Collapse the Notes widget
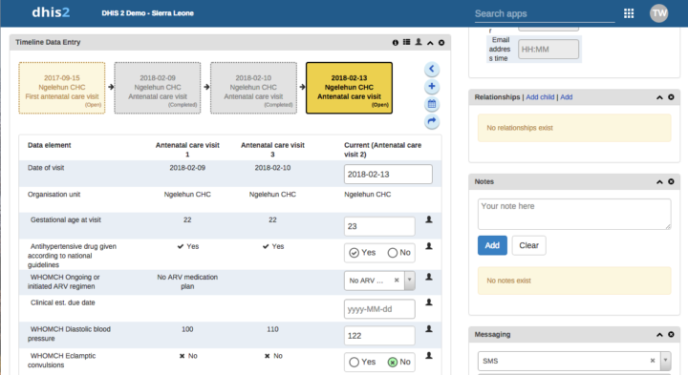This screenshot has width=688, height=375. click(x=659, y=182)
